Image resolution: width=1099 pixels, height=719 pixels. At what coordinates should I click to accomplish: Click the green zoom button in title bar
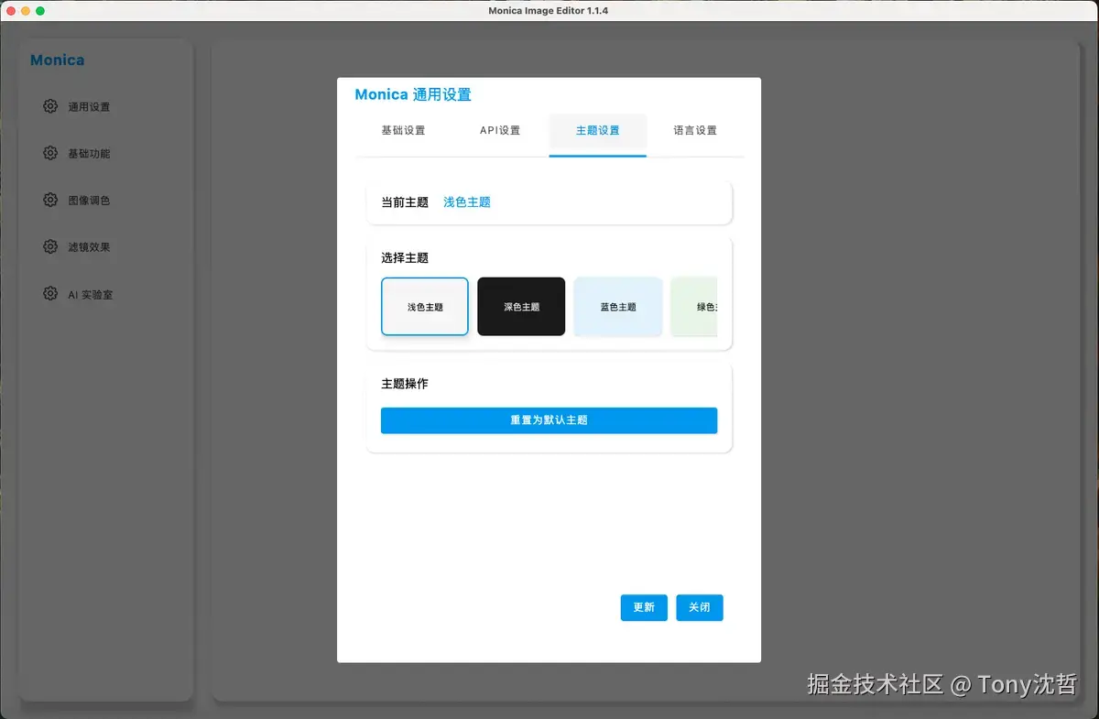tap(40, 10)
